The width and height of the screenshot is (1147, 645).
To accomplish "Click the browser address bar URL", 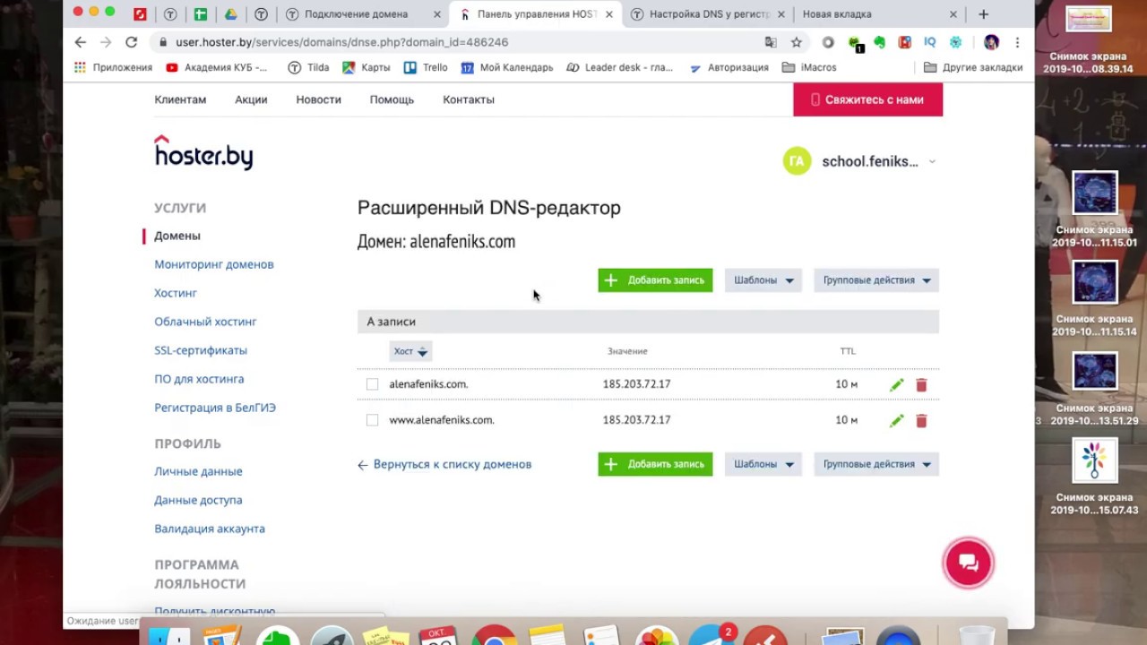I will [342, 42].
